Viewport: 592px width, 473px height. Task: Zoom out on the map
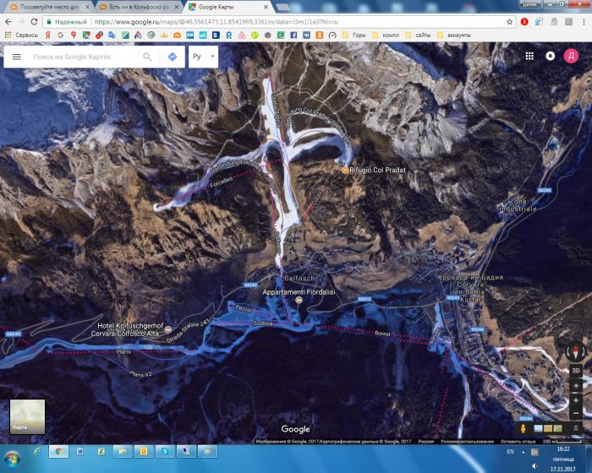click(x=576, y=413)
